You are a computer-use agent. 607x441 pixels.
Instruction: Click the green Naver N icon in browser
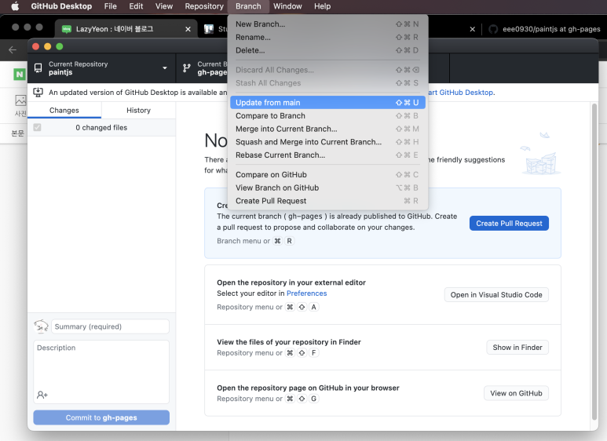click(20, 74)
